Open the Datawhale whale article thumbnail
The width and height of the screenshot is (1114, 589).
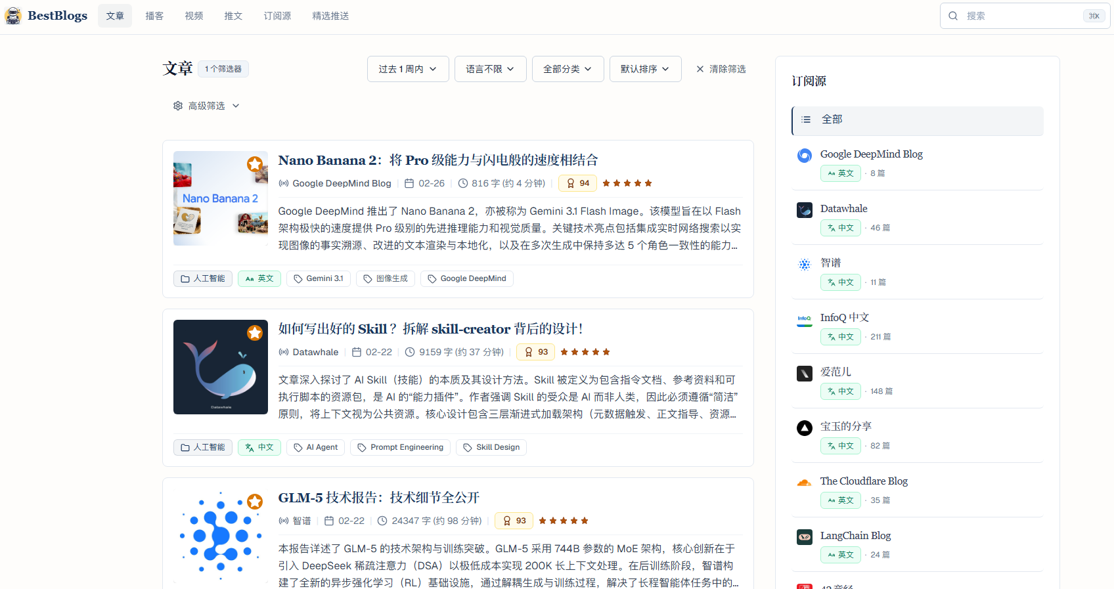(x=221, y=367)
